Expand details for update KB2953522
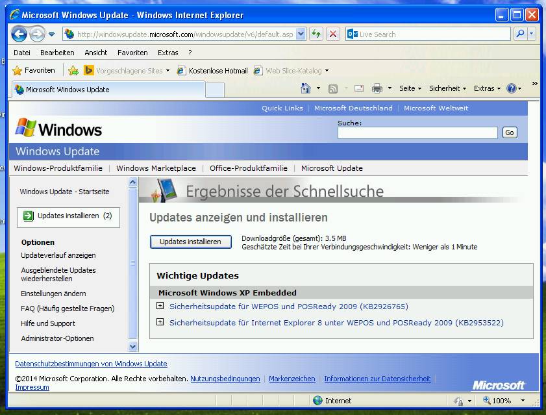 pos(160,323)
